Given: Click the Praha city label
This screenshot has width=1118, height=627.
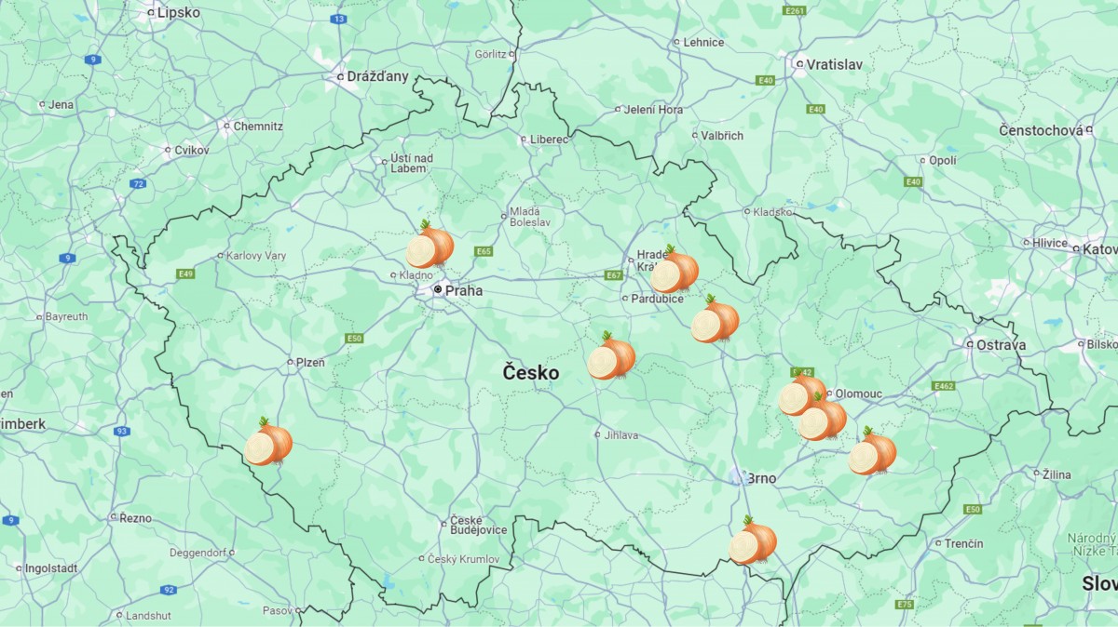Looking at the screenshot, I should 463,290.
